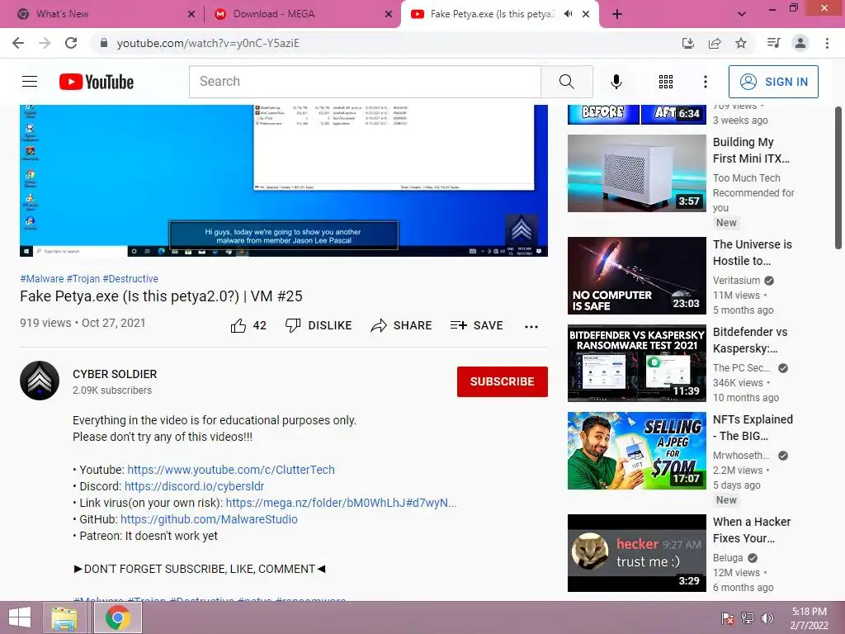Image resolution: width=845 pixels, height=634 pixels.
Task: Click the #Destructive hashtag above title
Action: pyautogui.click(x=130, y=279)
